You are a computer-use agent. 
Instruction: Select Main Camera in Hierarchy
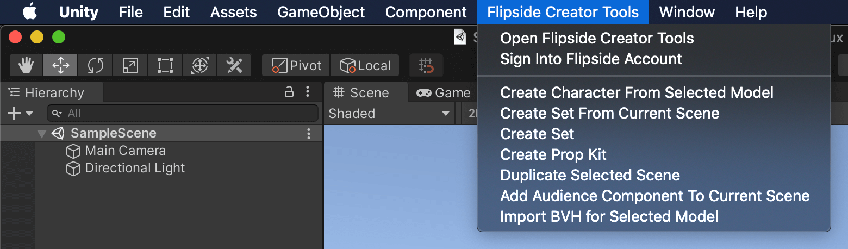[115, 151]
